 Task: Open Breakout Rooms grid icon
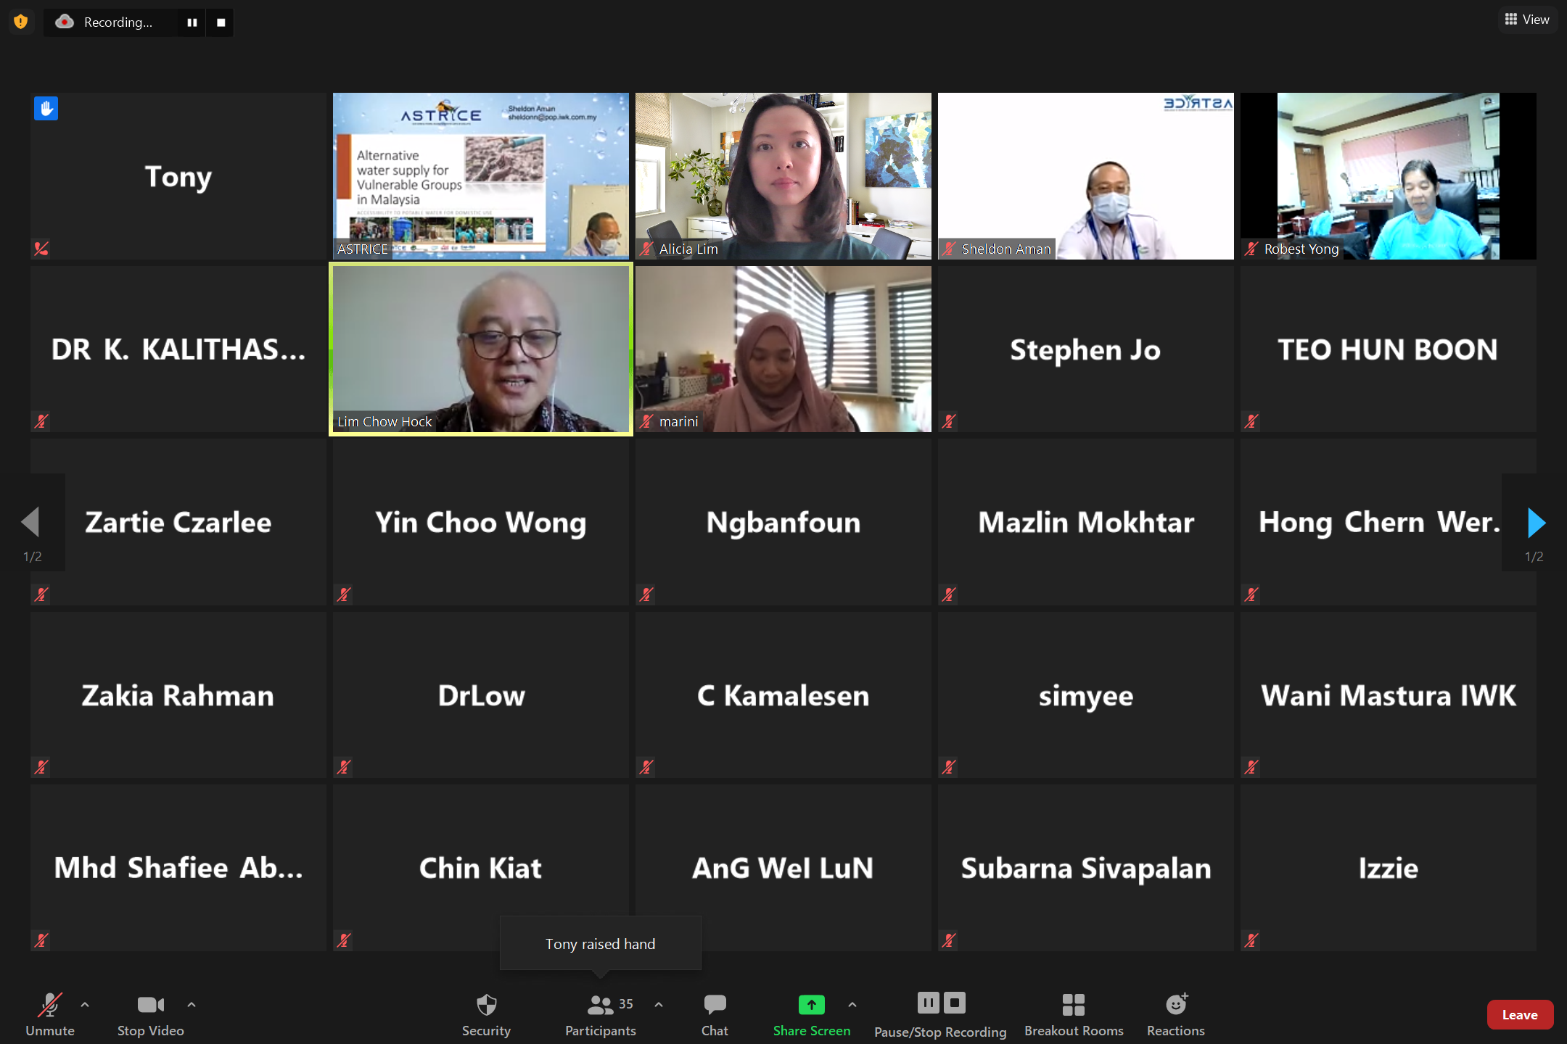[x=1073, y=1005]
